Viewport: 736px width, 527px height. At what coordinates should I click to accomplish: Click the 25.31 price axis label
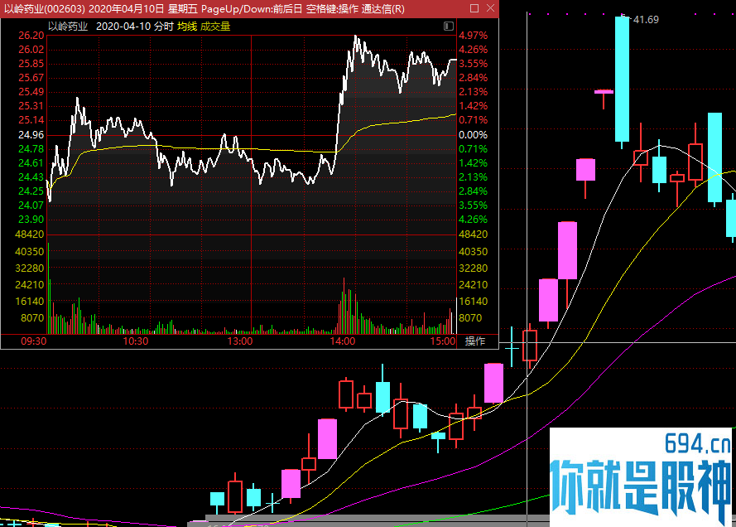31,106
